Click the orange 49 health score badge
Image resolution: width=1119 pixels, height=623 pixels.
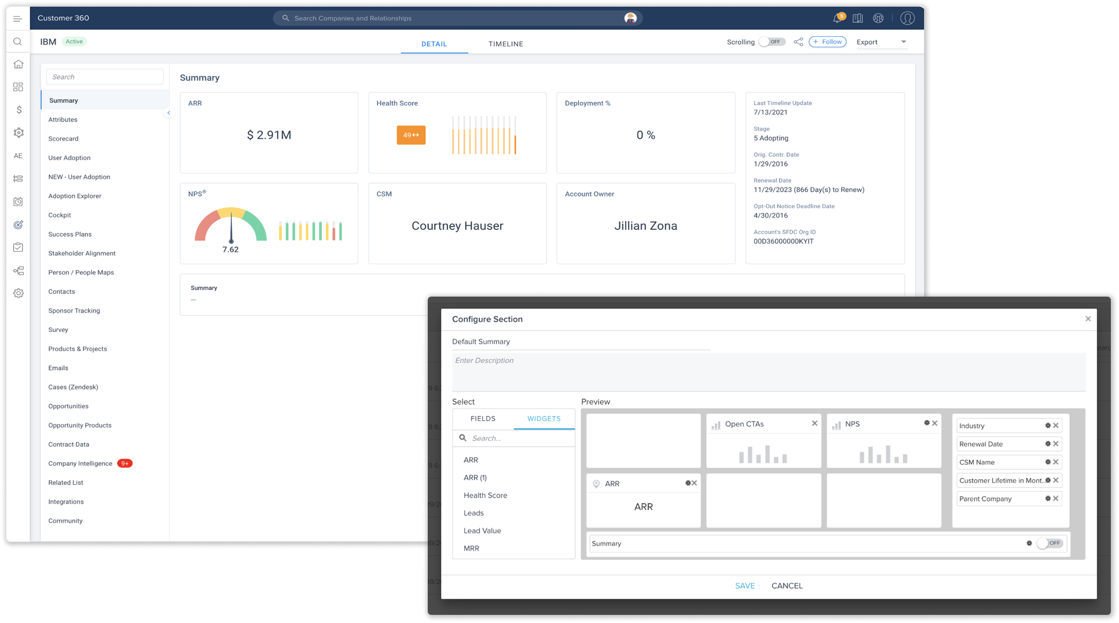coord(411,135)
